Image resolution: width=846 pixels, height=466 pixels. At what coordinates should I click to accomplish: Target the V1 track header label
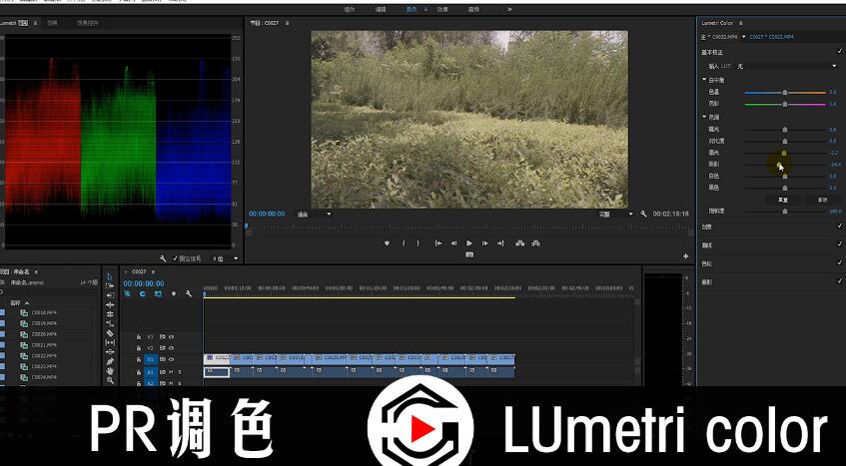tap(150, 359)
